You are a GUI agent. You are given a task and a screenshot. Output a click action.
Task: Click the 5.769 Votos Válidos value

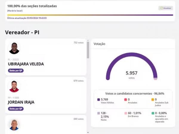pos(104,99)
